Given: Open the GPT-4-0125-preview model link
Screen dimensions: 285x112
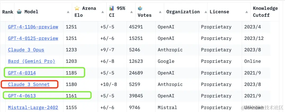Looking at the screenshot, I should (x=33, y=38).
